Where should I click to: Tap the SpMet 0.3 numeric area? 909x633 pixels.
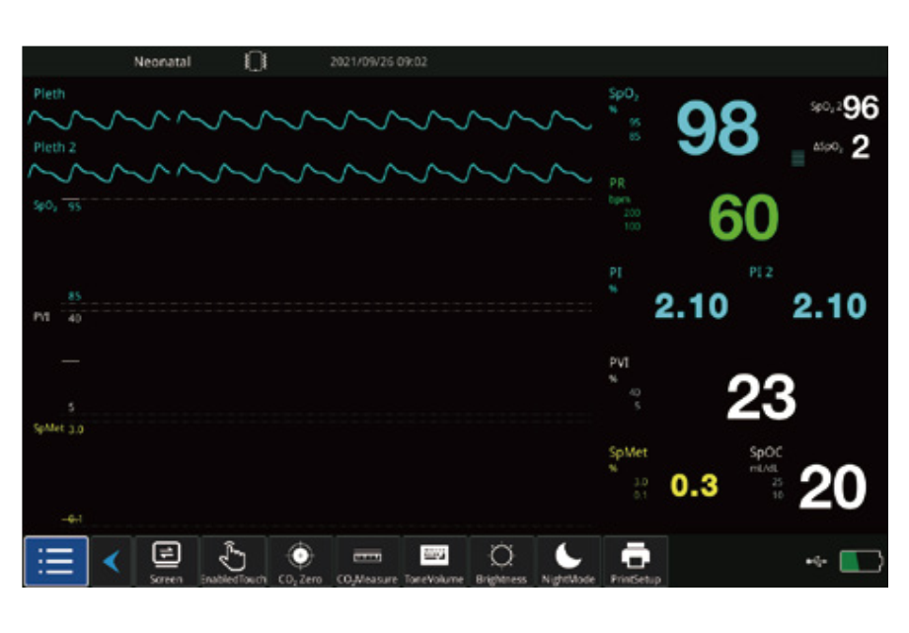(x=694, y=486)
